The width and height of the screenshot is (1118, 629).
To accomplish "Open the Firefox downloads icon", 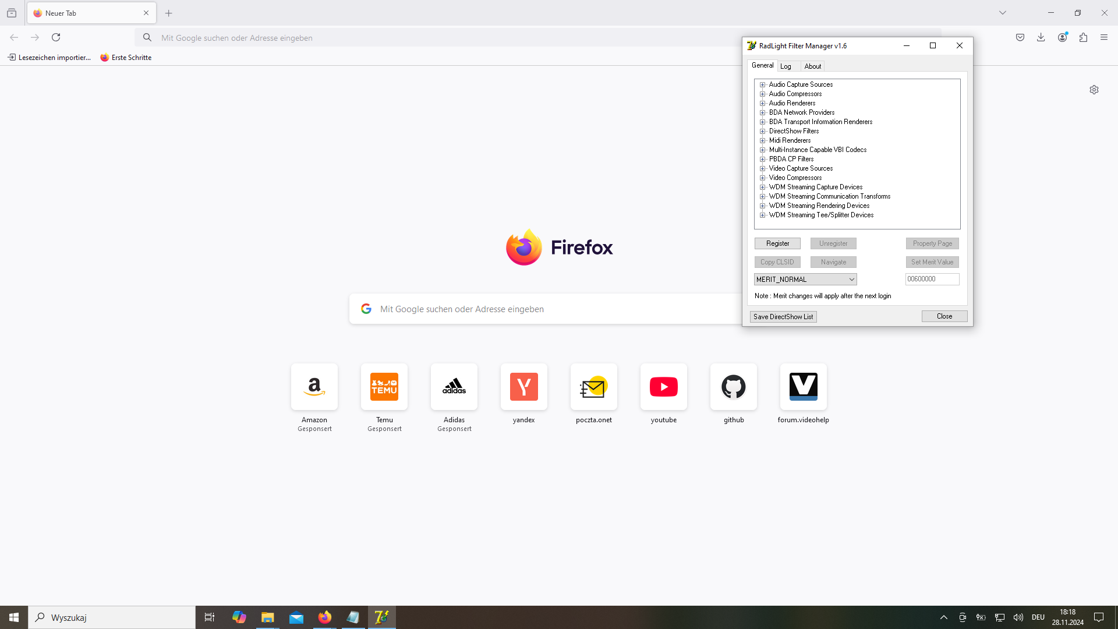I will click(x=1041, y=37).
